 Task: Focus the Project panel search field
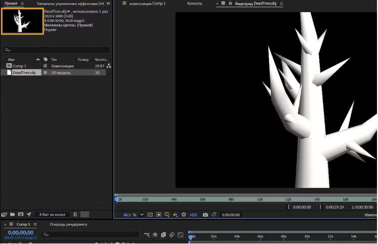pos(56,50)
